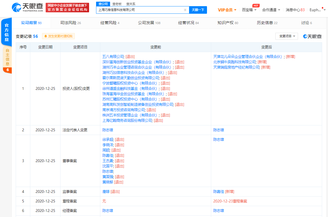Image resolution: width=328 pixels, height=217 pixels.
Task: Clear the search box with X icon
Action: [185, 10]
